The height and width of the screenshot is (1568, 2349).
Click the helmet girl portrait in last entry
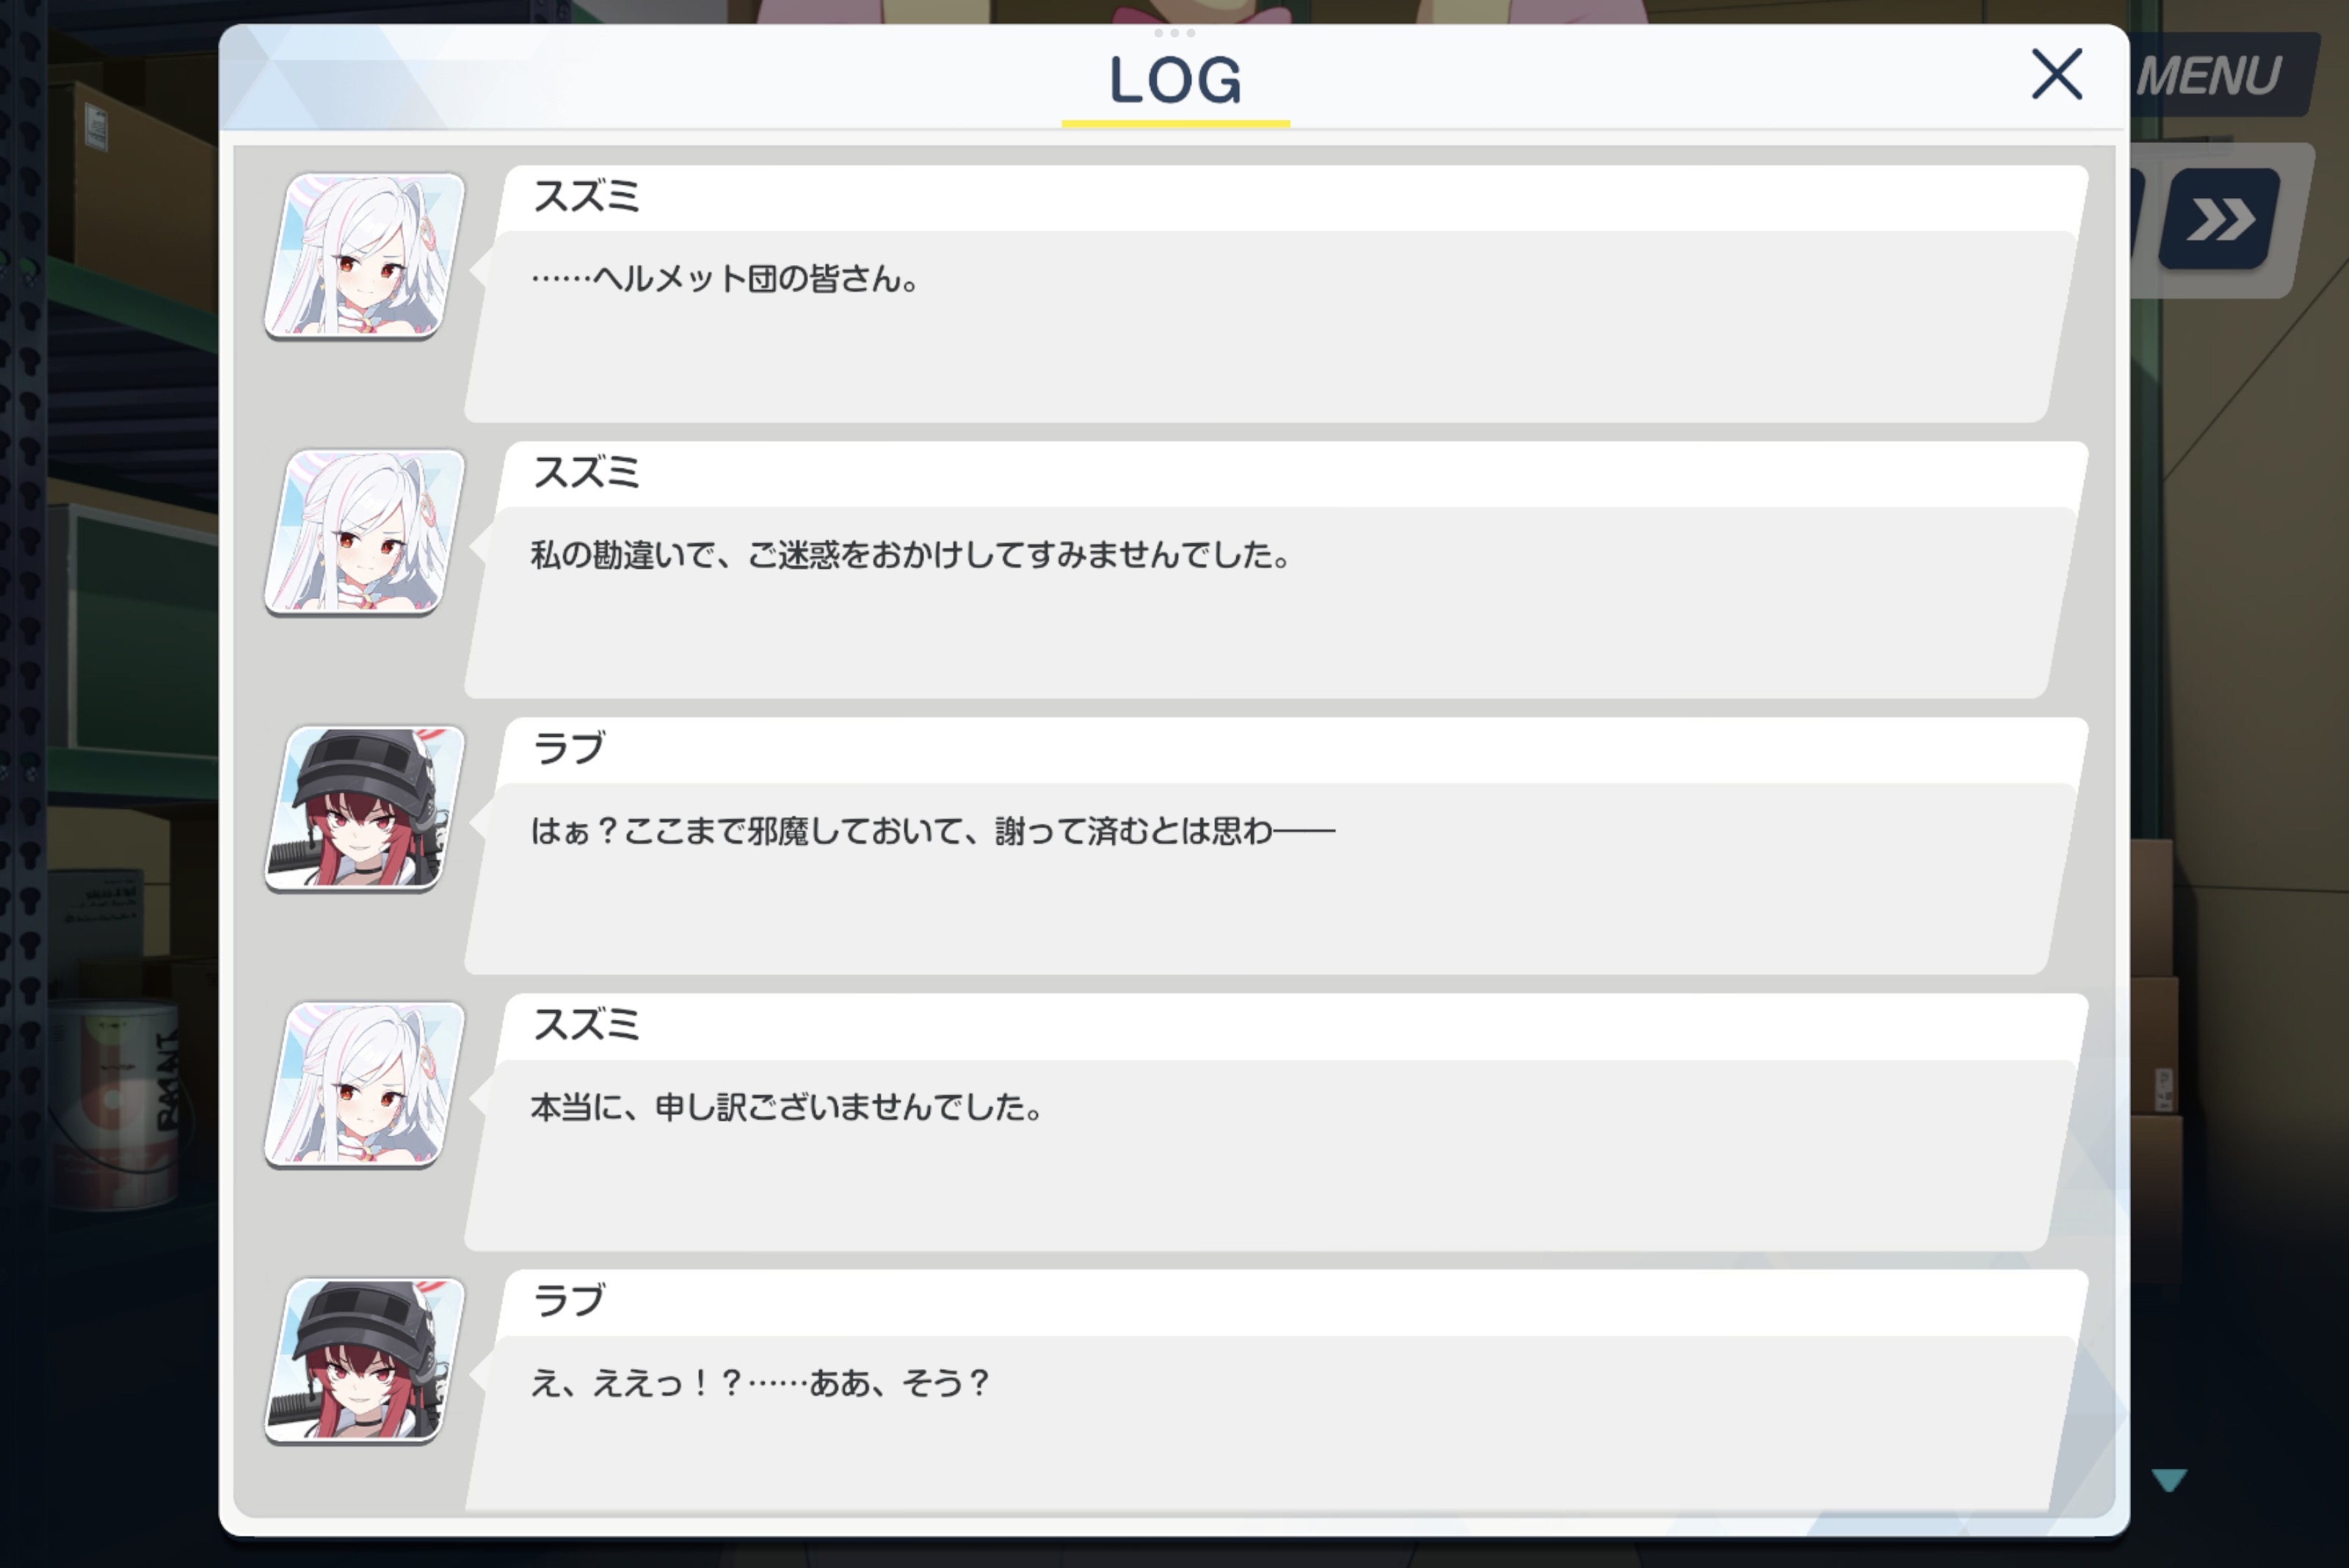(x=365, y=1360)
